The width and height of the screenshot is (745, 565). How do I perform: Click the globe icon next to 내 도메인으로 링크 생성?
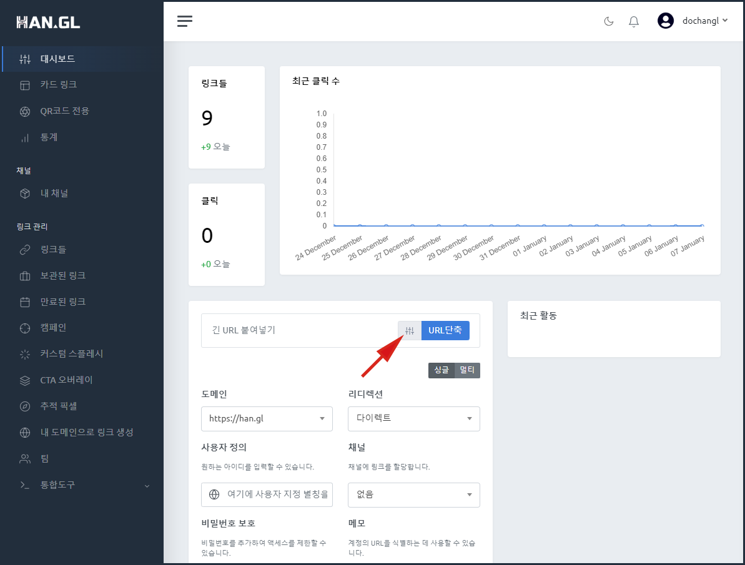coord(25,433)
